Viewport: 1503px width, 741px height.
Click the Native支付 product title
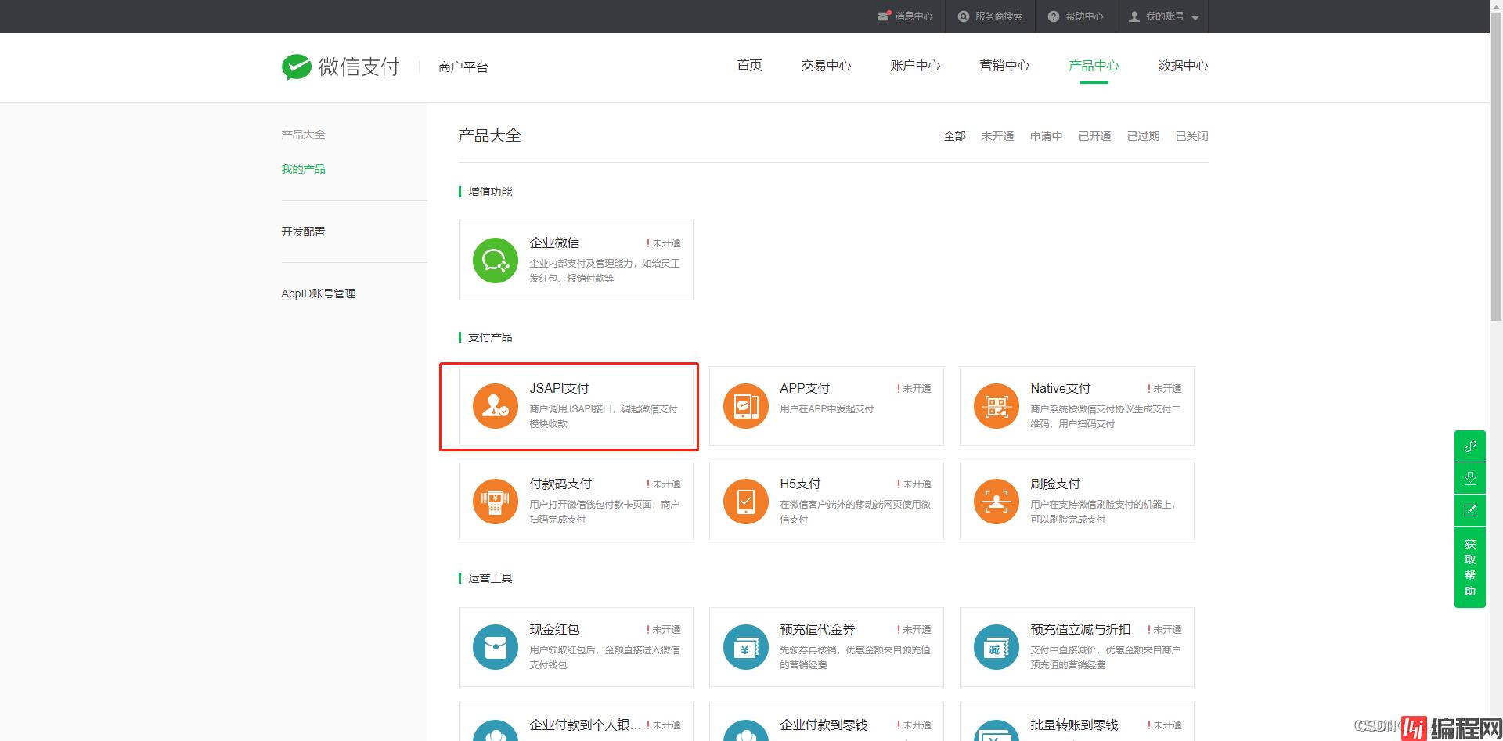coord(1060,388)
